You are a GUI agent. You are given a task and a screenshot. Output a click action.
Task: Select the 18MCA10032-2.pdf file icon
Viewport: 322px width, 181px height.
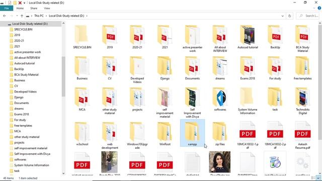275,131
